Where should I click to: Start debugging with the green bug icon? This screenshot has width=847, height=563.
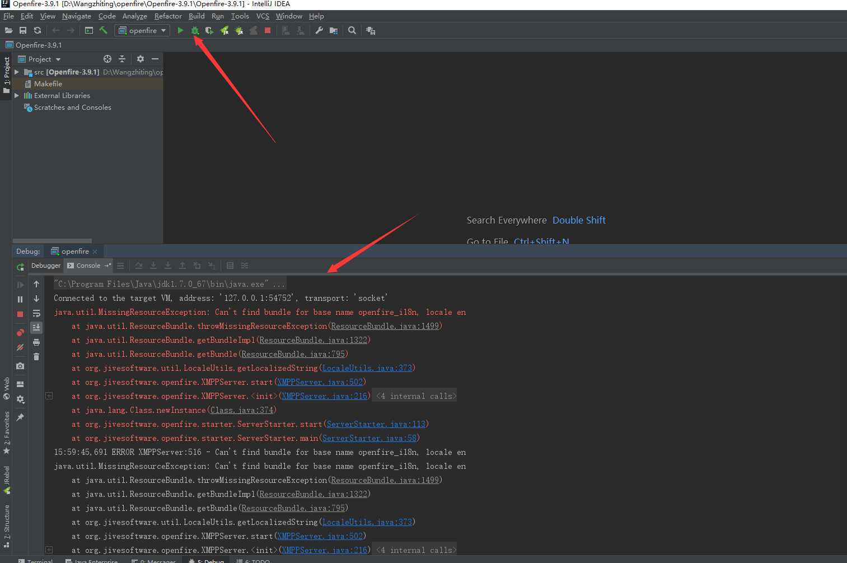coord(195,30)
